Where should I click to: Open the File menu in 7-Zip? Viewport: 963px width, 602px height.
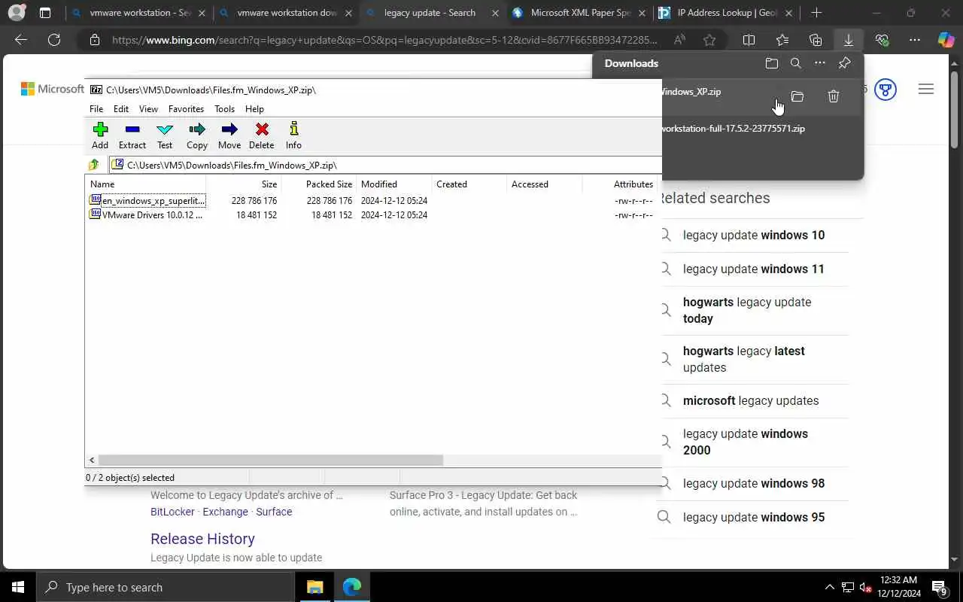(96, 109)
